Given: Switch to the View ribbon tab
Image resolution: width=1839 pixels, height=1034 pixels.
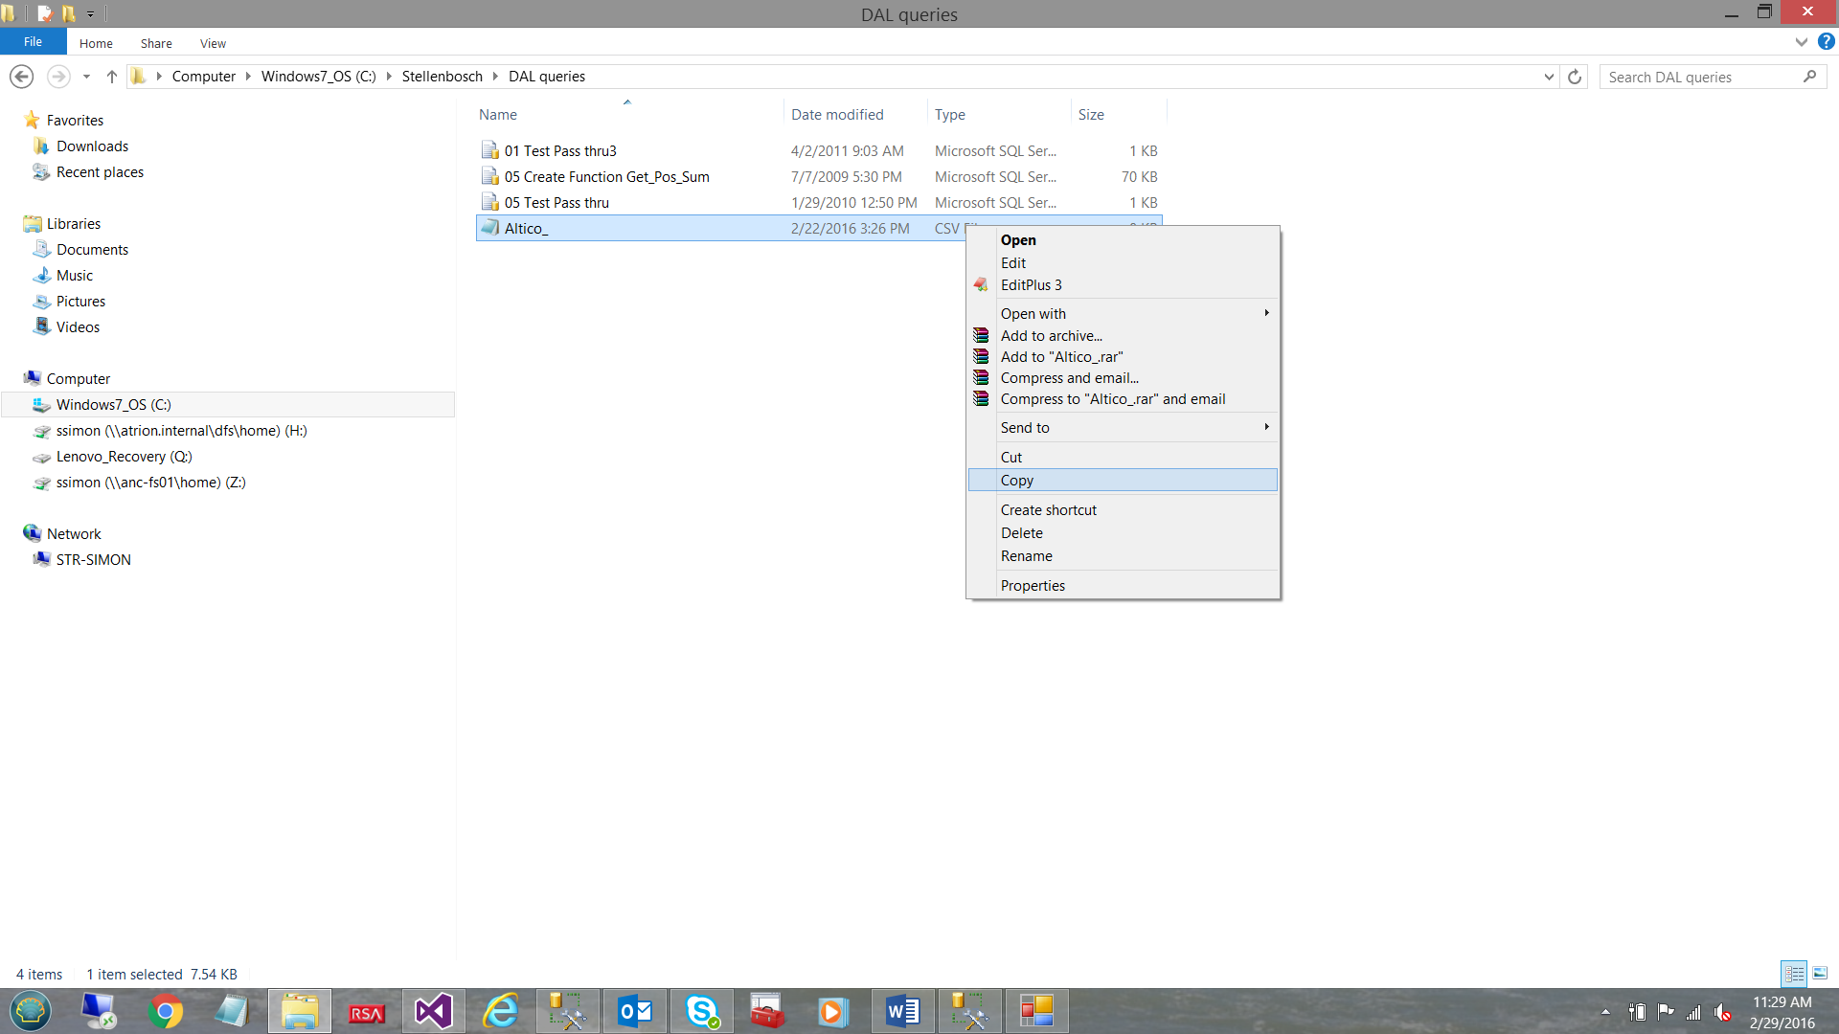Looking at the screenshot, I should 213,43.
